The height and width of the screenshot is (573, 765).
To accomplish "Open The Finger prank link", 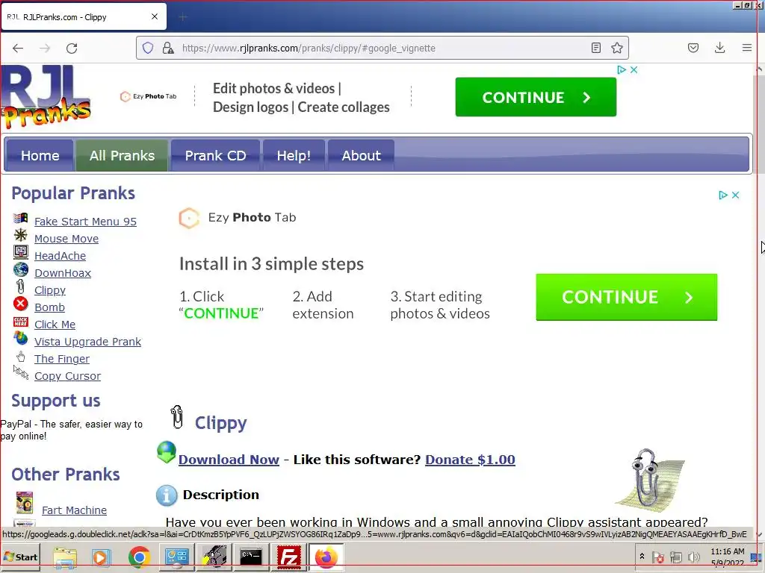I will pyautogui.click(x=62, y=359).
